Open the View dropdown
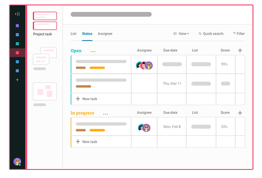This screenshot has width=262, height=178. pyautogui.click(x=181, y=34)
